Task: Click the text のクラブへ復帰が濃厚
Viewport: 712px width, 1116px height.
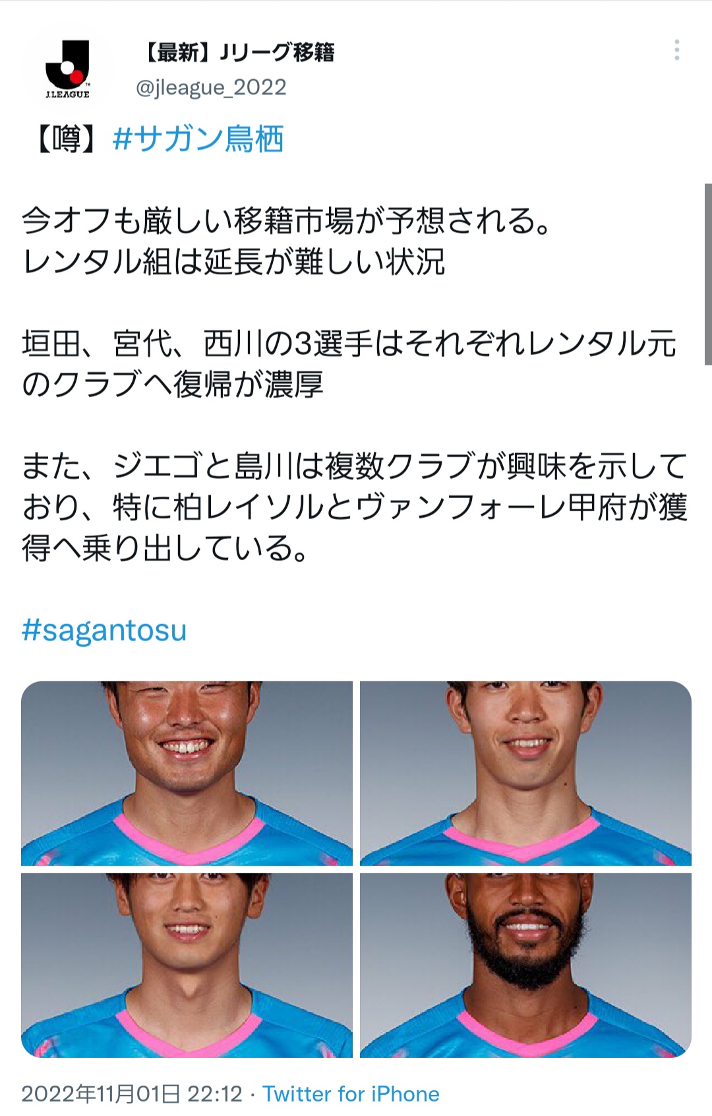Action: (173, 385)
